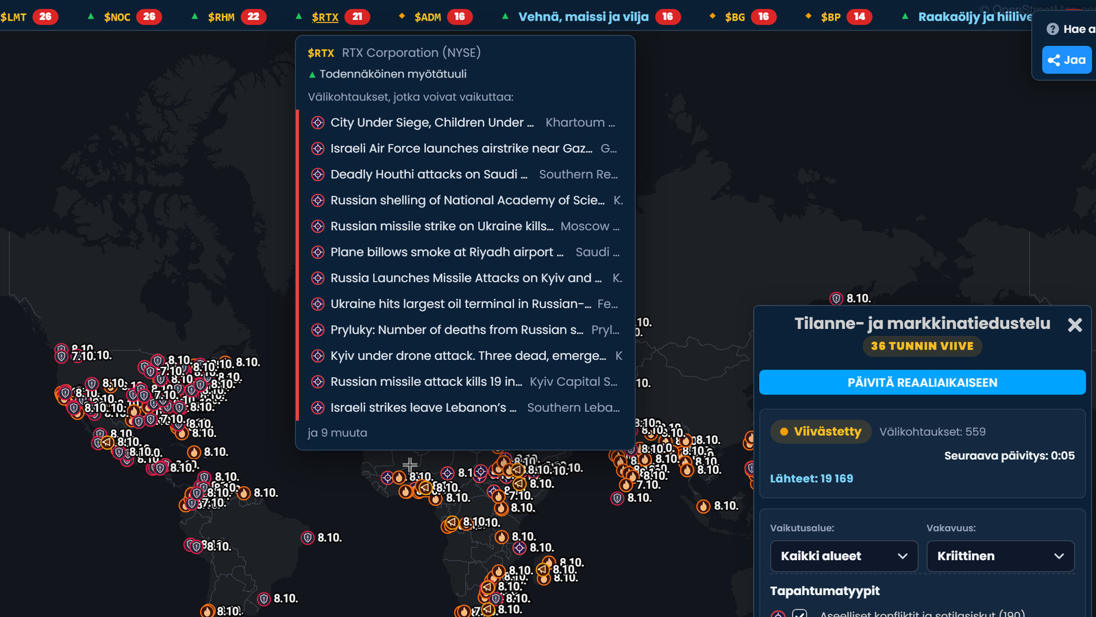Select the $RHM ticker item
1096x617 pixels.
[229, 16]
